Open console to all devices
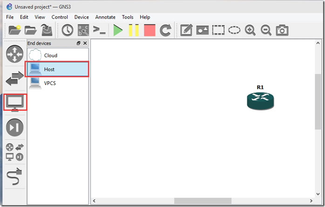This screenshot has width=325, height=207. click(99, 30)
